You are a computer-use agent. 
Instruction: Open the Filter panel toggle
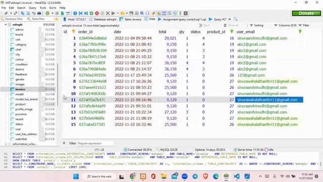pyautogui.click(x=304, y=25)
